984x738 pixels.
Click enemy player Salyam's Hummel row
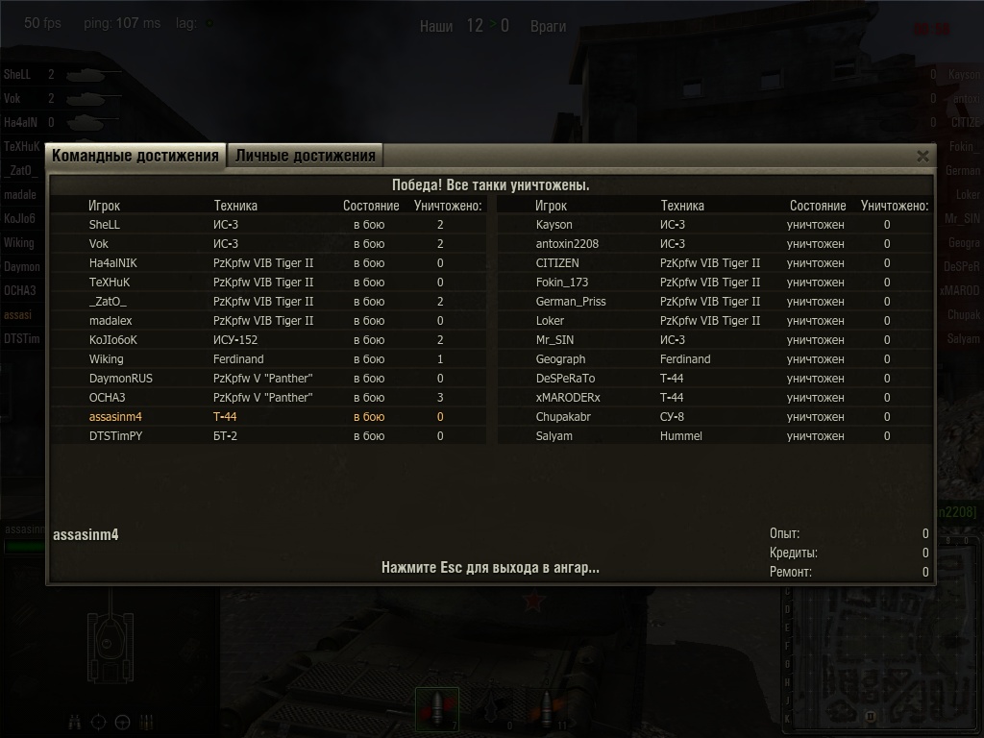coord(714,436)
